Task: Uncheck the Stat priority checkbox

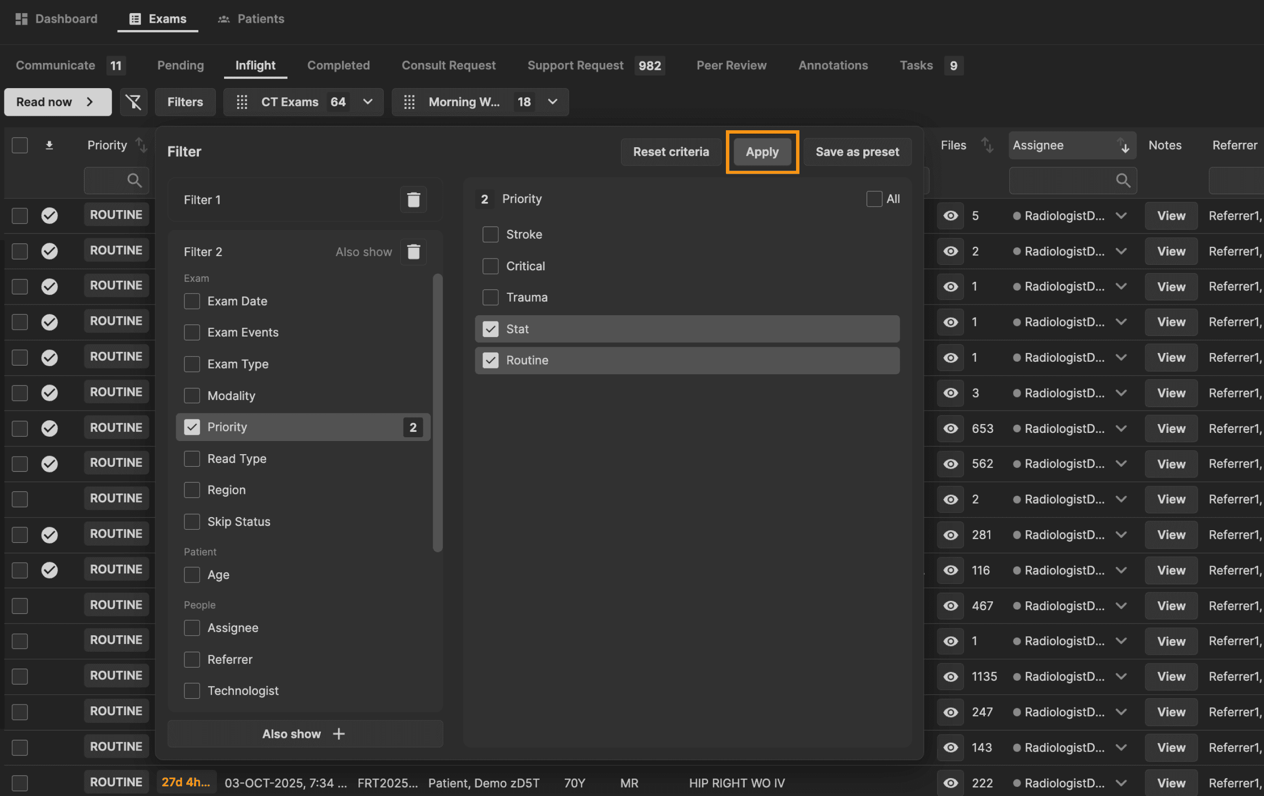Action: pyautogui.click(x=490, y=329)
